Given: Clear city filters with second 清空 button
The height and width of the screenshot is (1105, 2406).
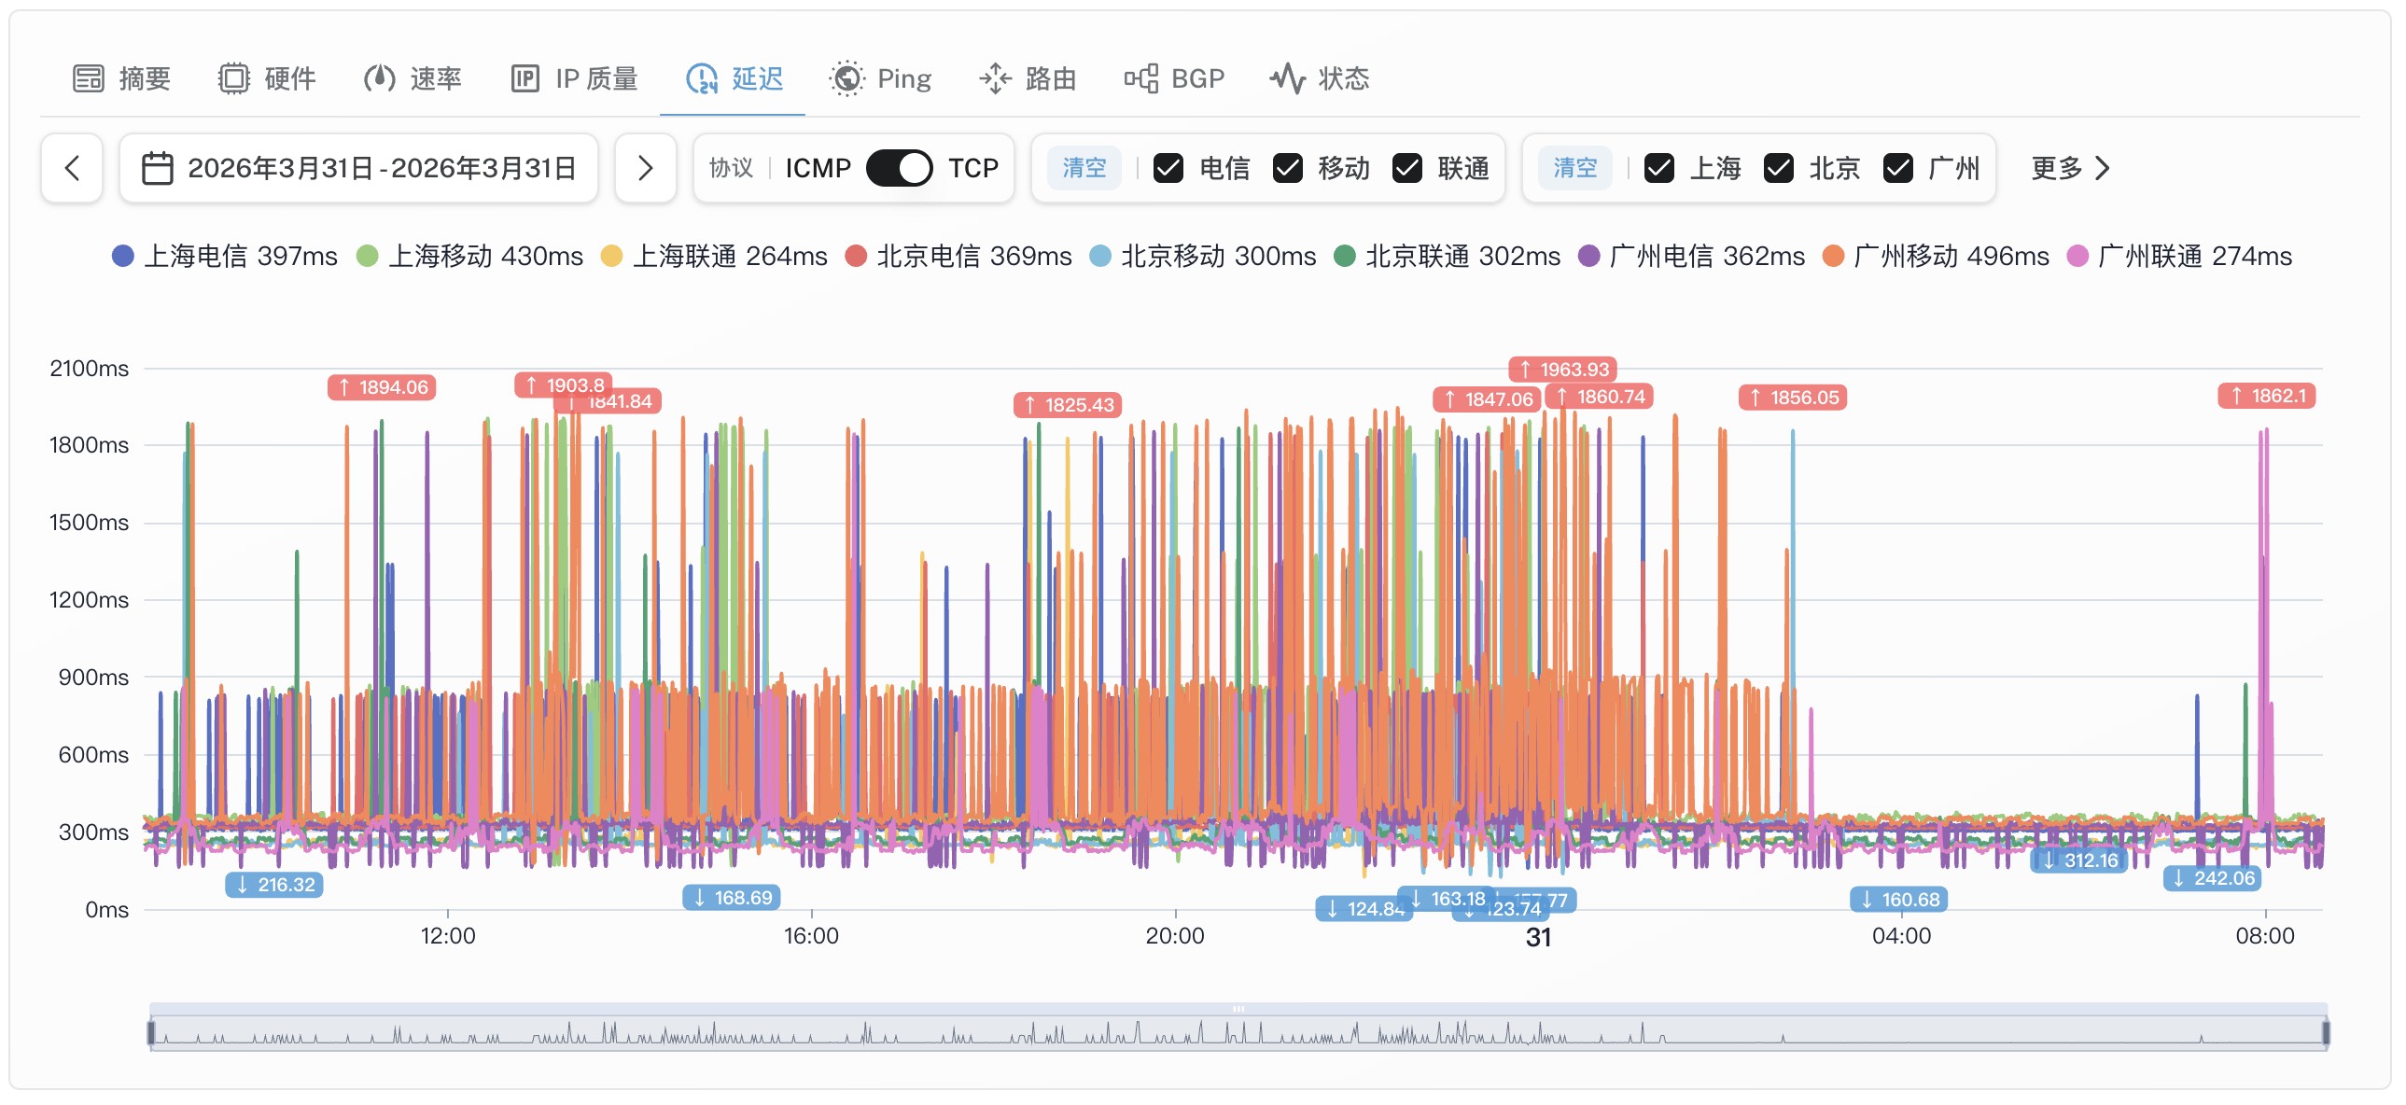Looking at the screenshot, I should click(x=1574, y=168).
